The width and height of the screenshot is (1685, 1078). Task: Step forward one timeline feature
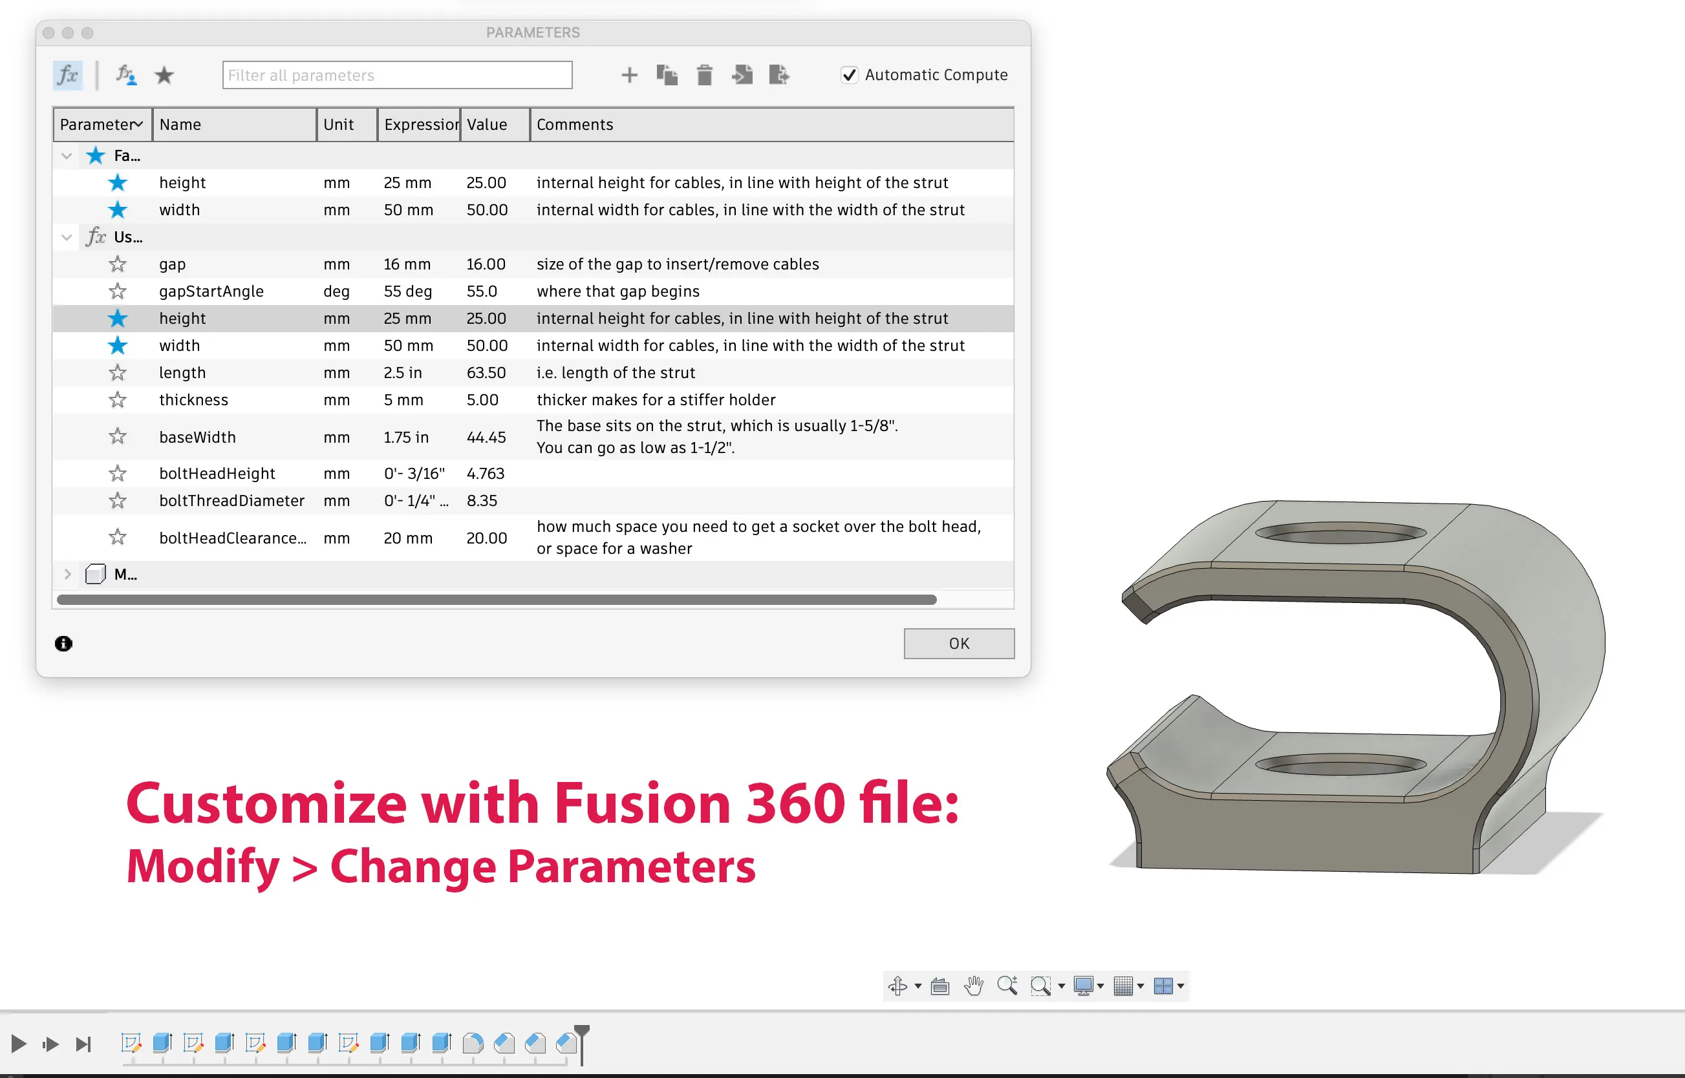[50, 1044]
